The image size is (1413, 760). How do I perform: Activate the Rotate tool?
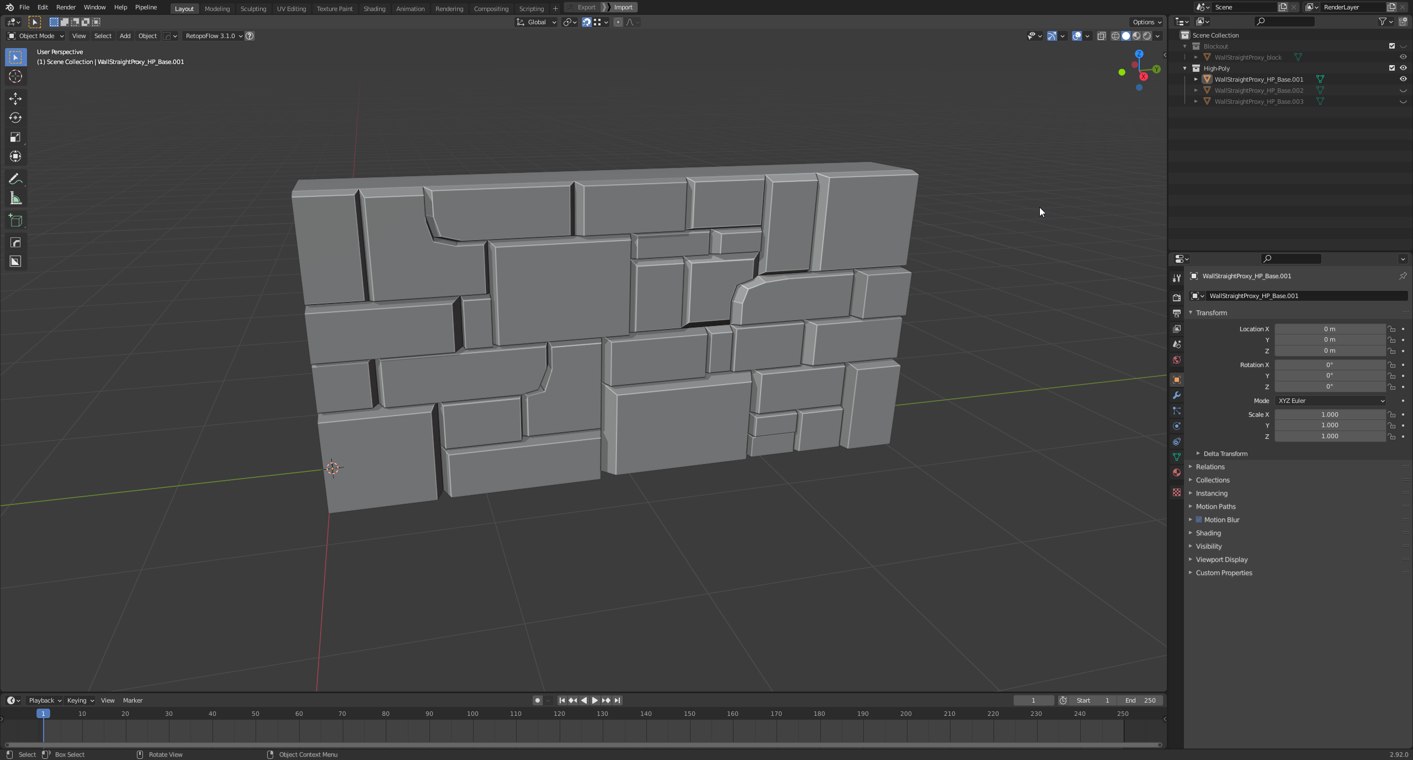pyautogui.click(x=15, y=118)
